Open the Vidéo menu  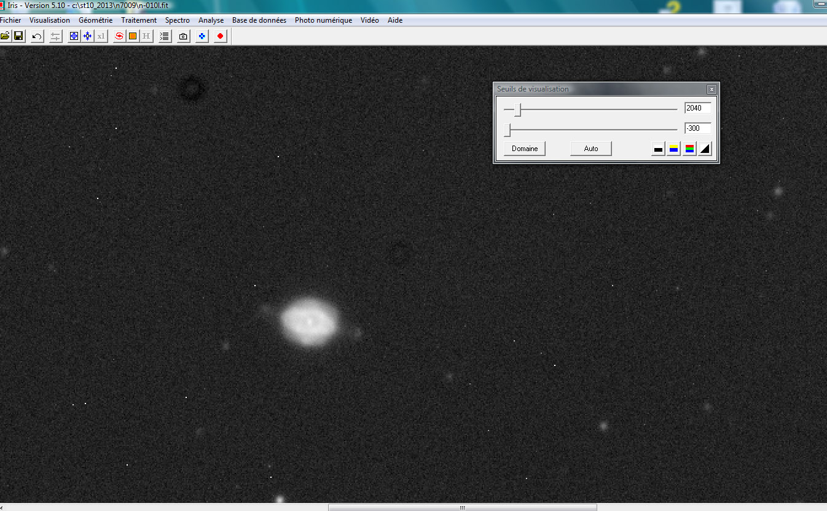[370, 20]
